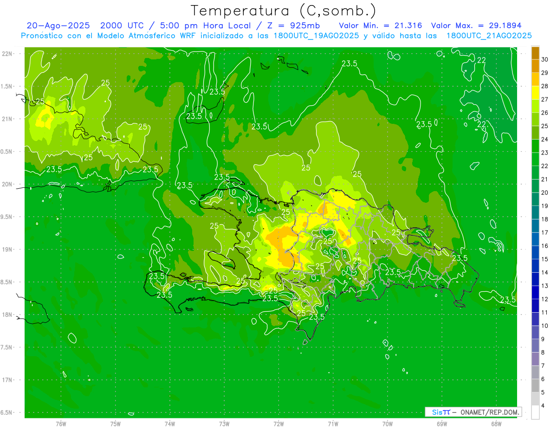Image resolution: width=557 pixels, height=430 pixels.
Task: Click the "73W" longitude axis label
Action: (x=224, y=424)
